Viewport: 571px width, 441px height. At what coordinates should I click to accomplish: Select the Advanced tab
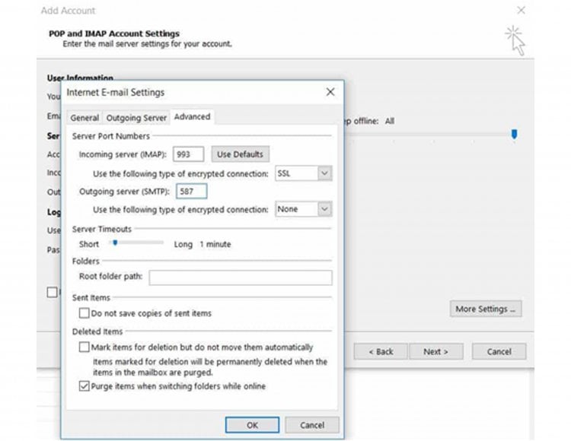click(x=192, y=116)
